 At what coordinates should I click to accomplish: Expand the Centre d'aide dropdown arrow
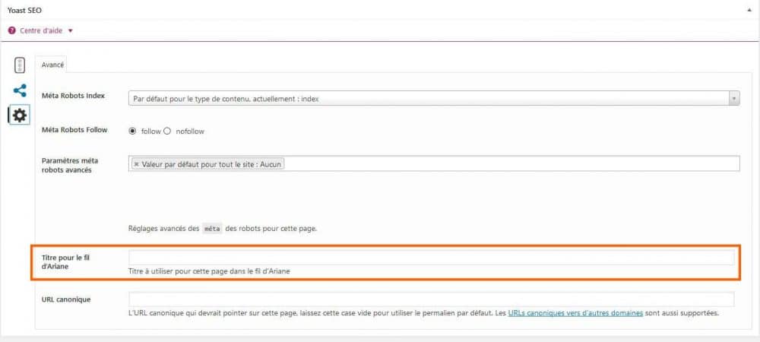pyautogui.click(x=71, y=30)
